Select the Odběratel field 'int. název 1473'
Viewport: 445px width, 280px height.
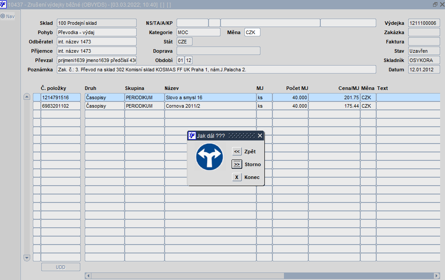pyautogui.click(x=96, y=42)
